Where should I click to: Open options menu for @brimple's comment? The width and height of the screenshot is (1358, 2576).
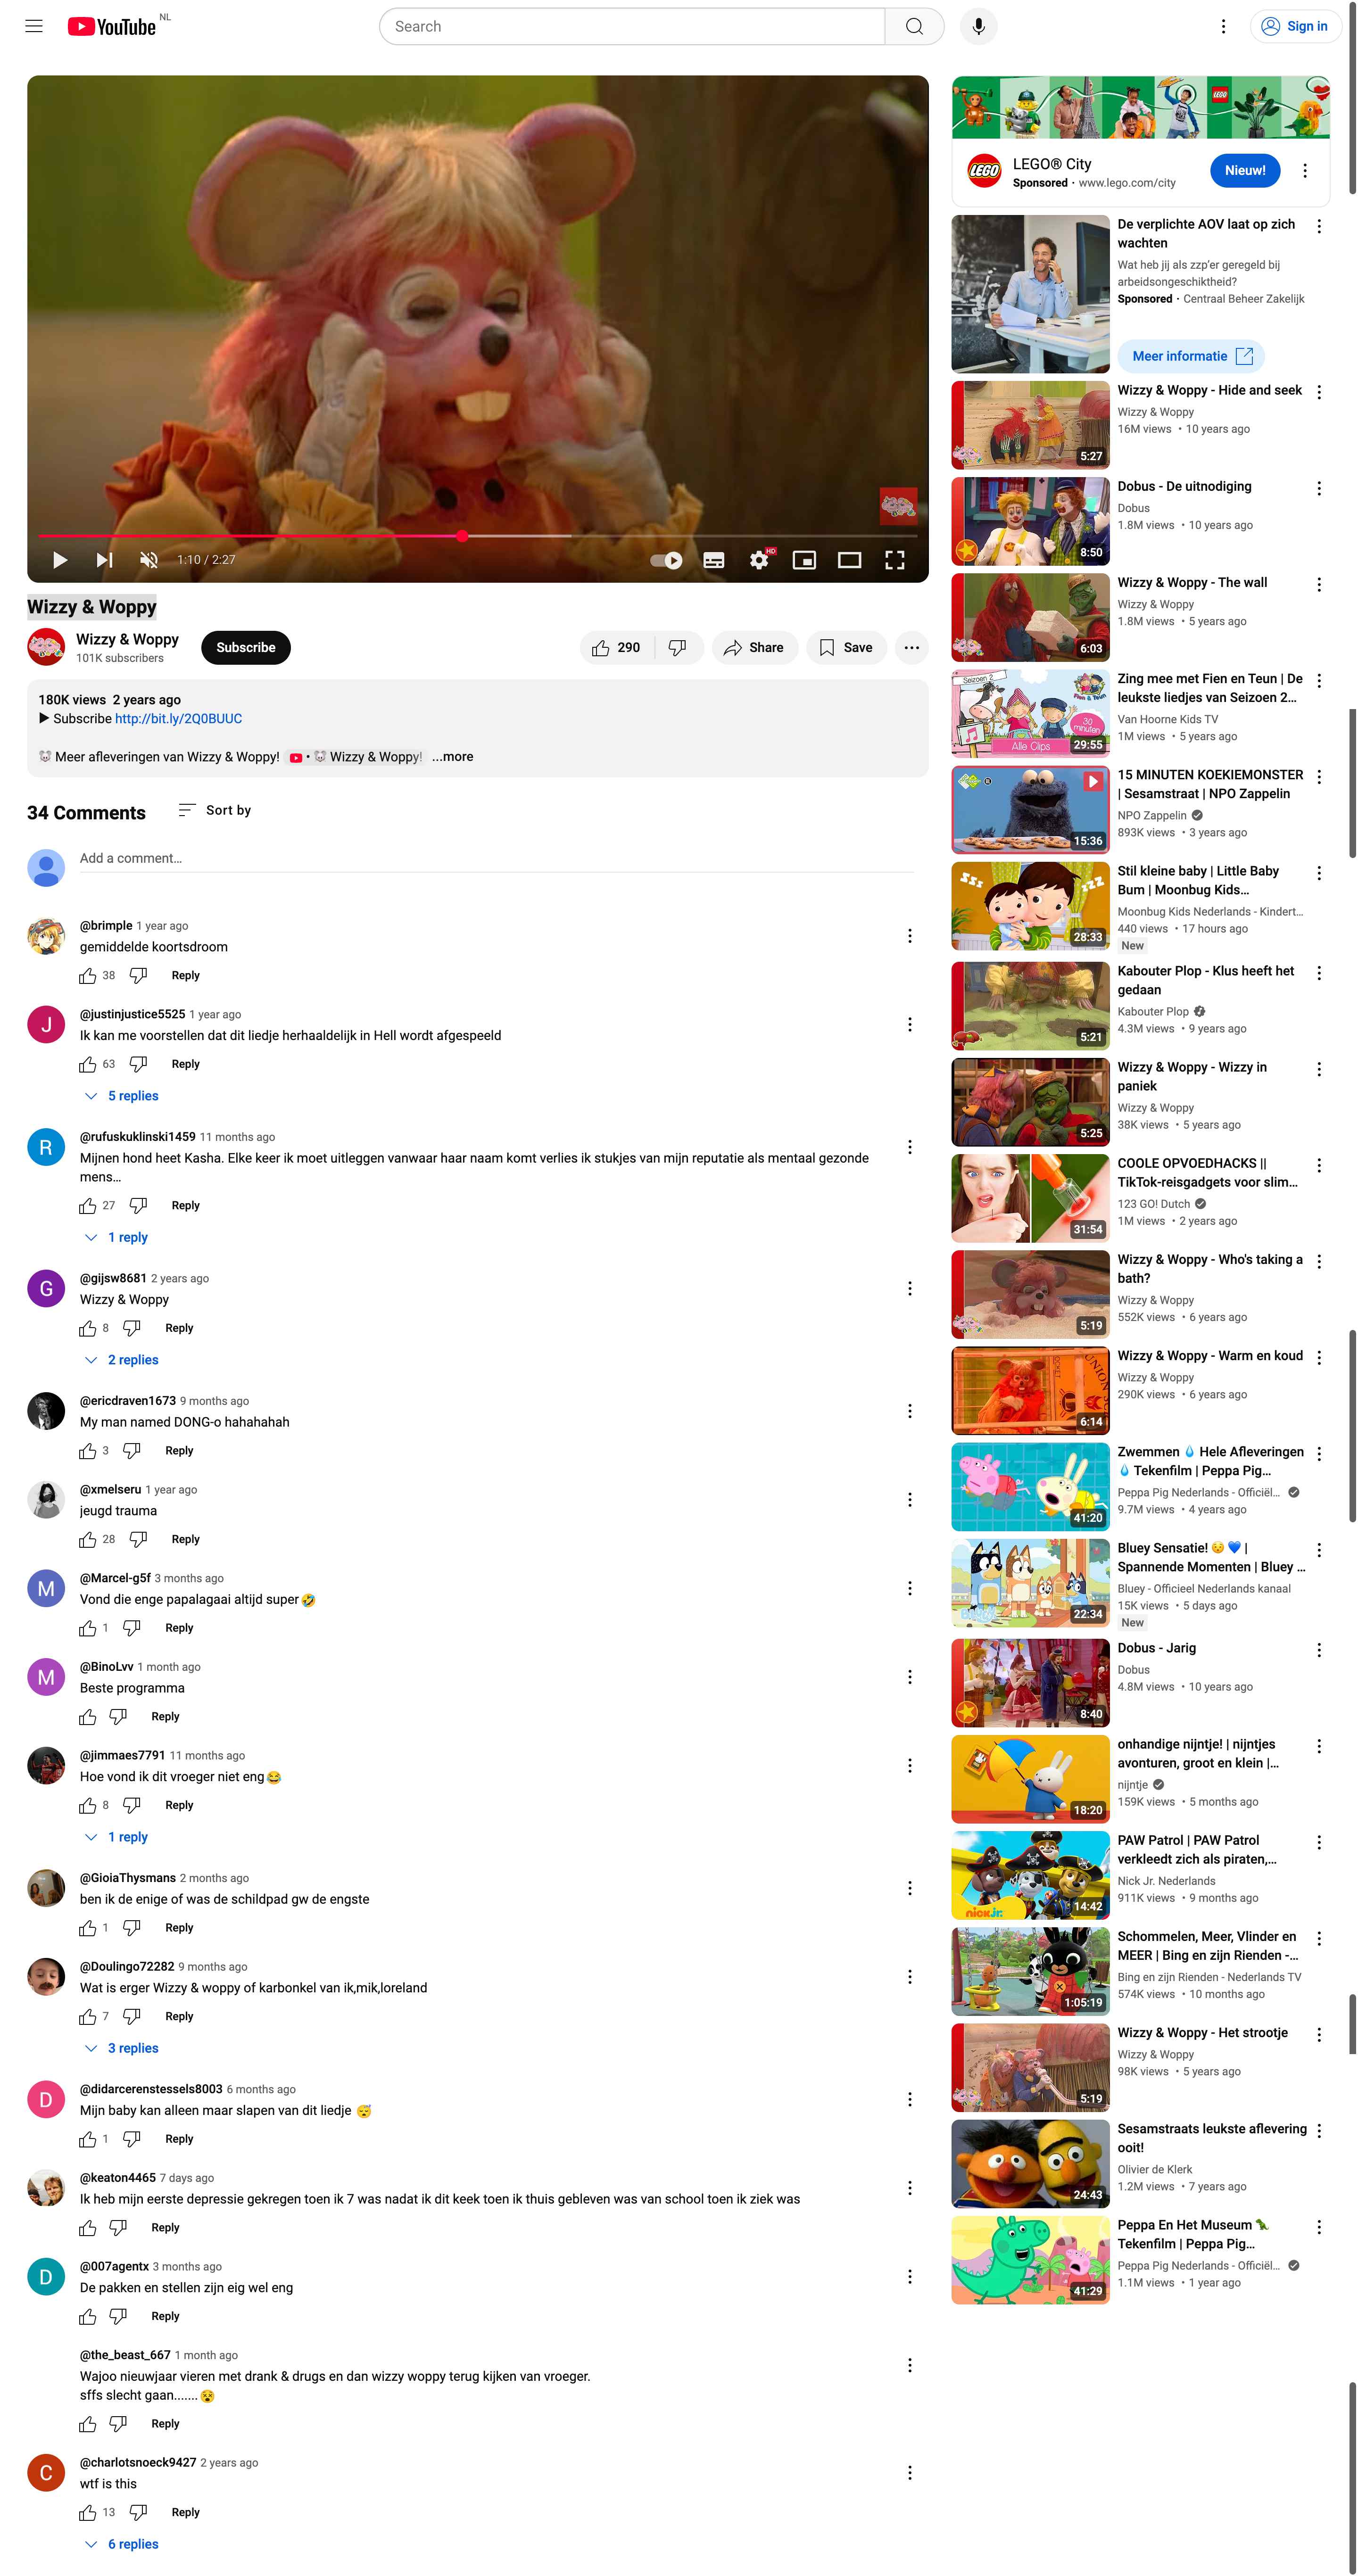(909, 936)
